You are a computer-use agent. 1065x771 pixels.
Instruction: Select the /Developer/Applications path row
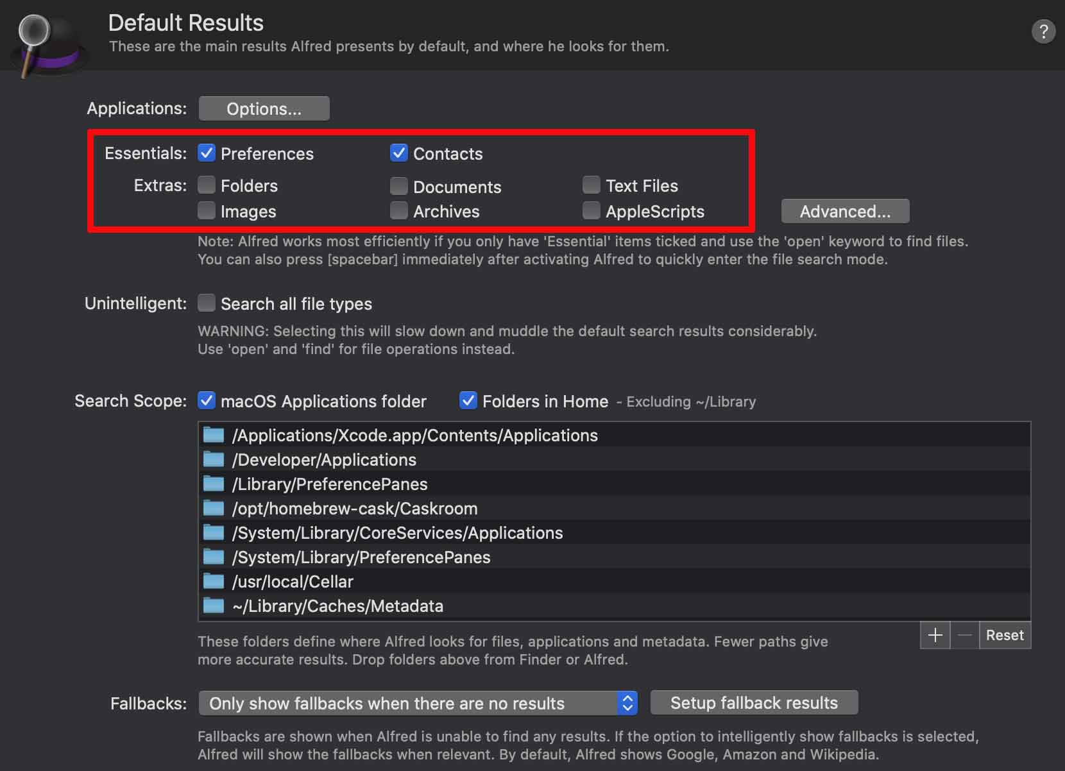click(615, 459)
